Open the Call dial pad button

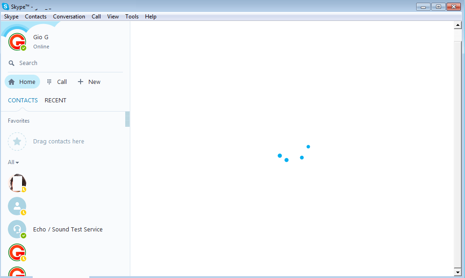(x=57, y=82)
